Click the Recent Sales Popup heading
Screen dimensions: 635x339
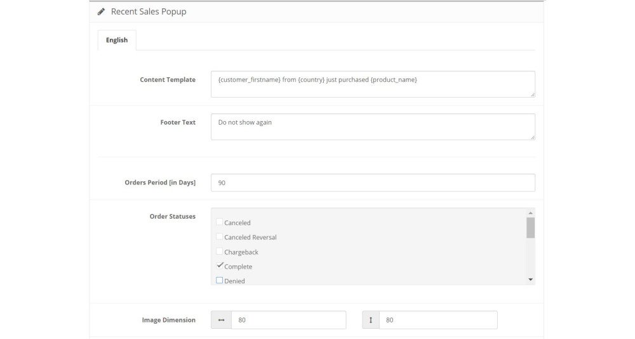click(x=149, y=11)
